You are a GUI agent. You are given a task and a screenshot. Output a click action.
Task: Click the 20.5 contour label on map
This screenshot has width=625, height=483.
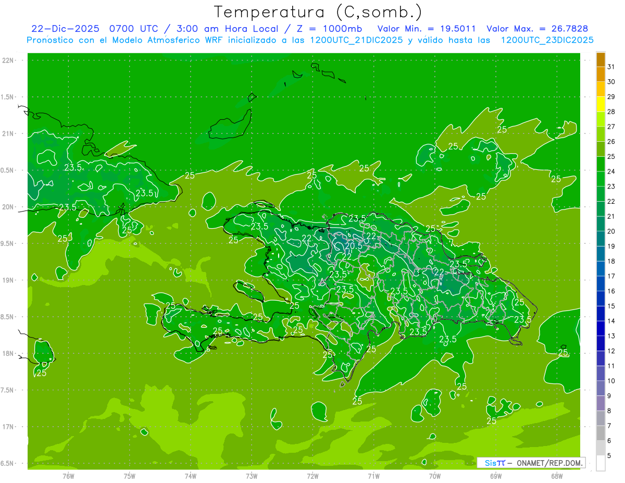pos(354,246)
